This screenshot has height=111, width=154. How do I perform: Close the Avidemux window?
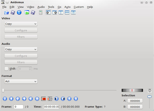pyautogui.click(x=151, y=2)
